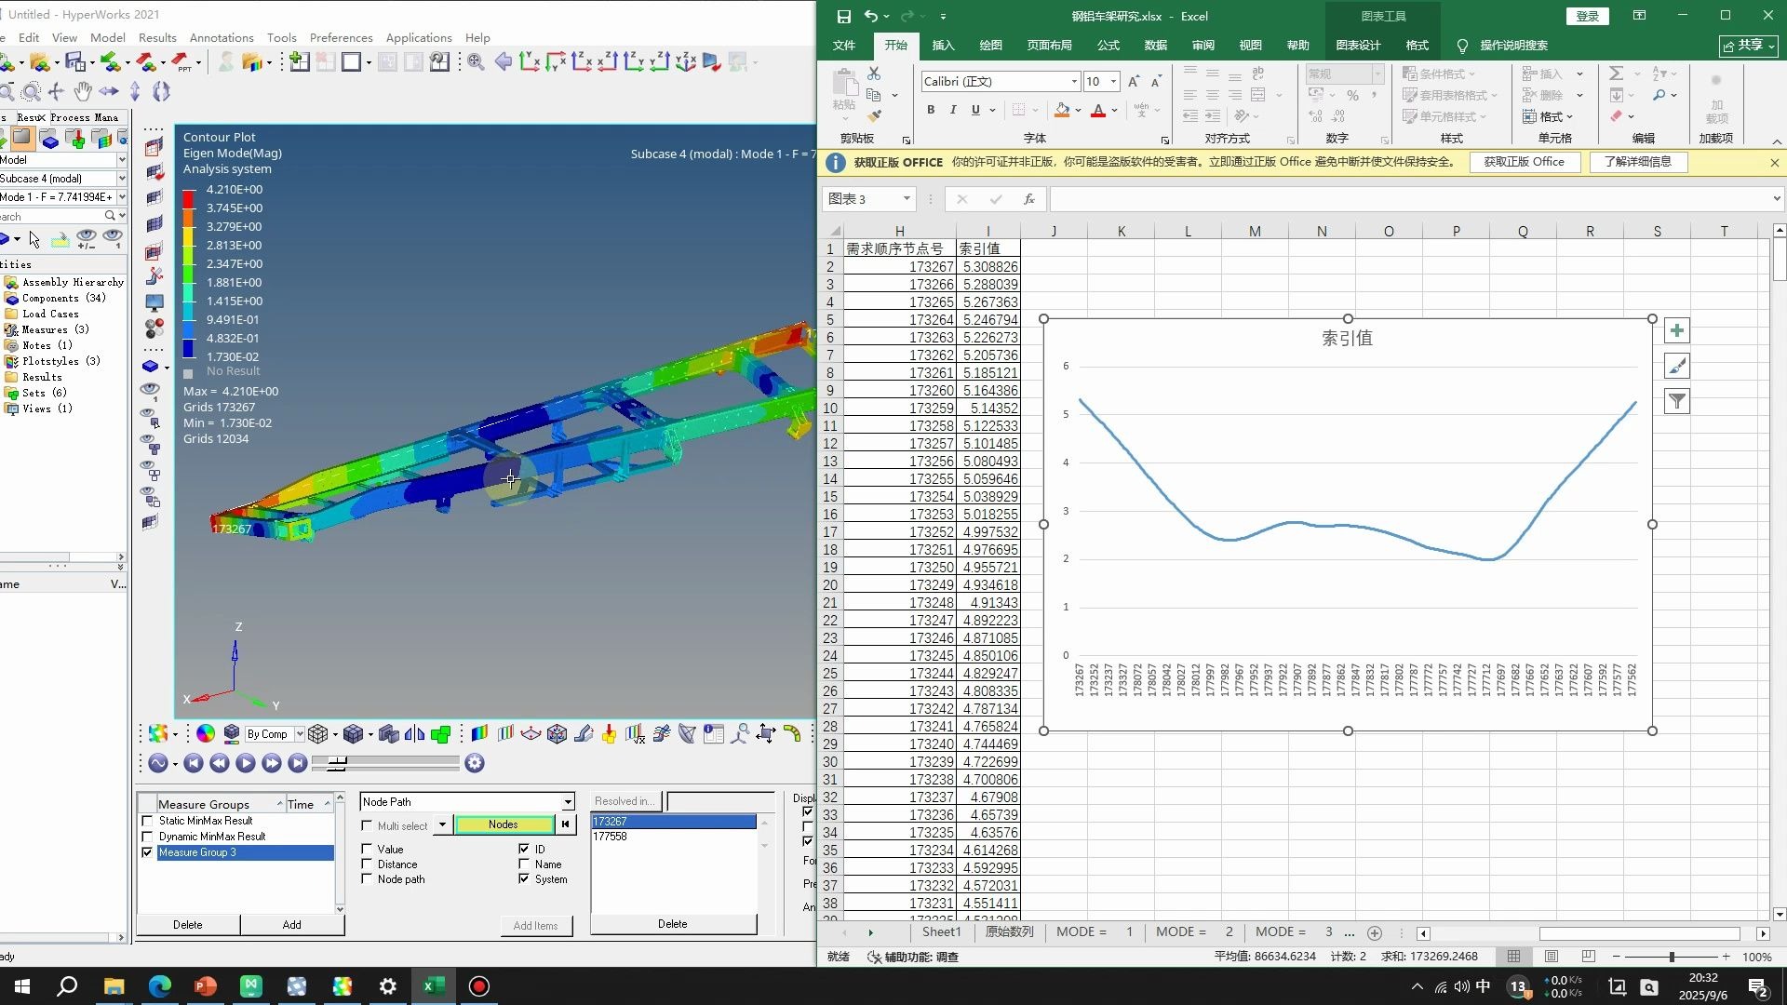The height and width of the screenshot is (1005, 1787).
Task: Enable the Node path checkbox
Action: [x=367, y=879]
